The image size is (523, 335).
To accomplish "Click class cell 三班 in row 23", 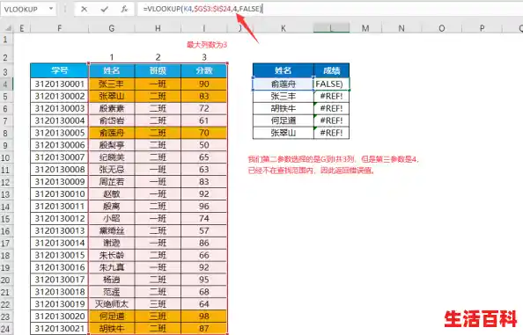I will pyautogui.click(x=158, y=317).
